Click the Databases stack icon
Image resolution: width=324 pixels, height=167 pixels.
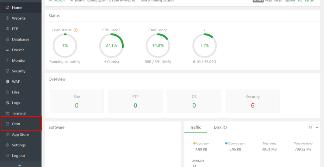coord(8,39)
